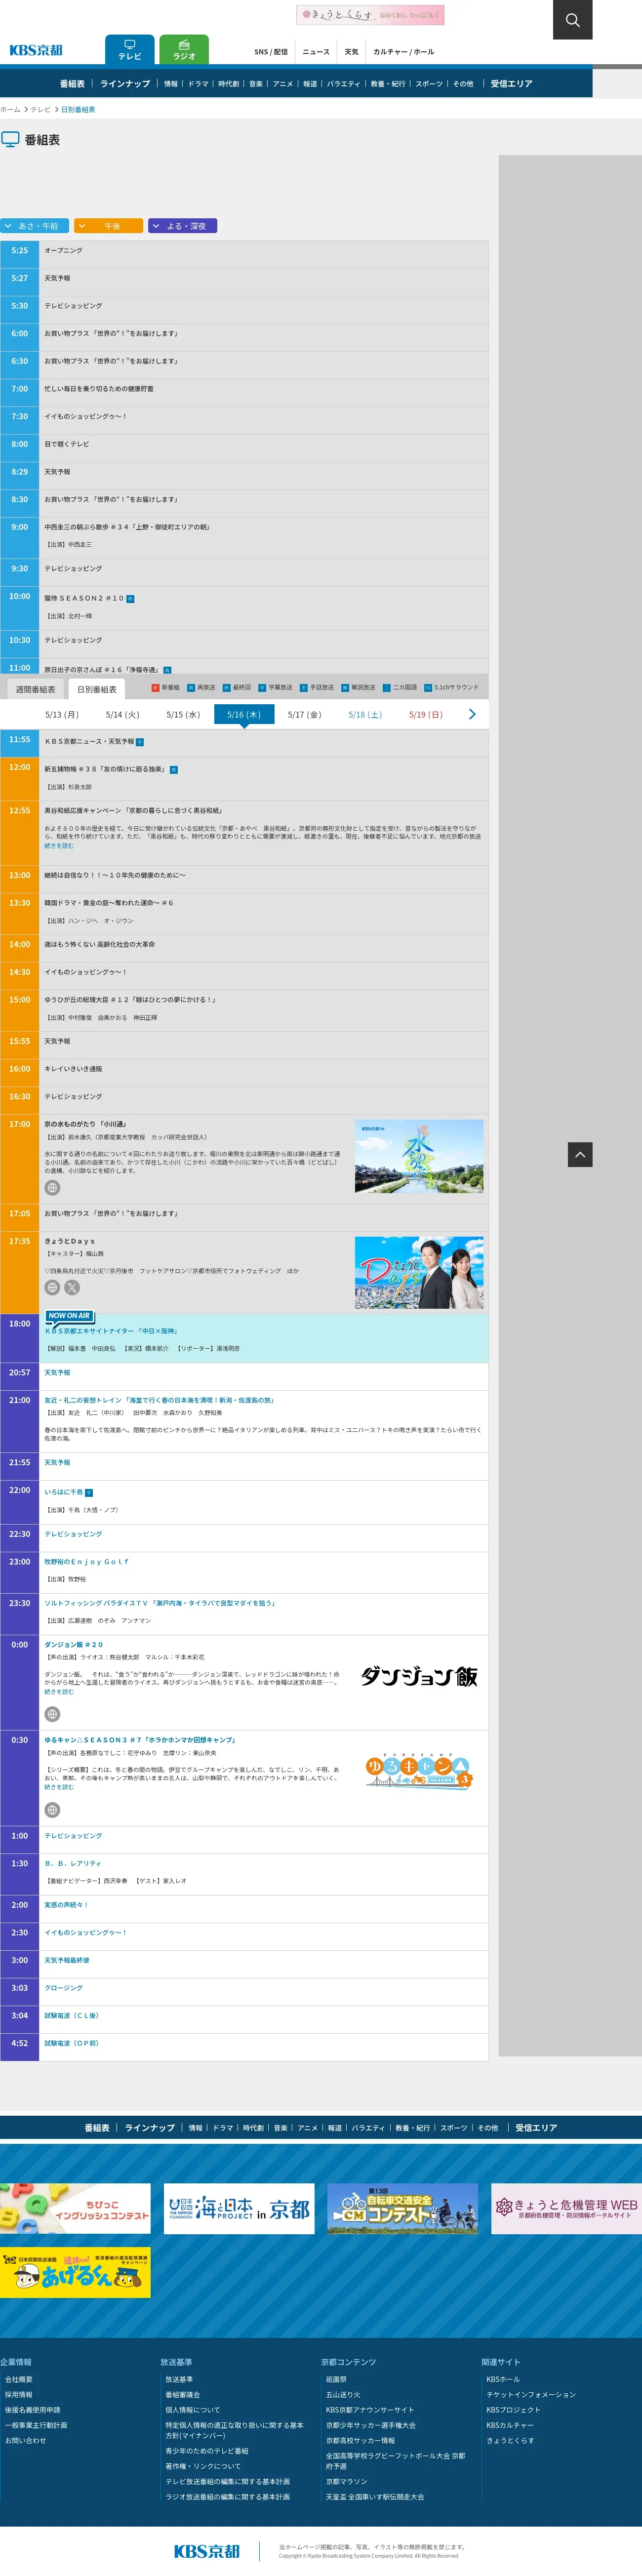The image size is (642, 2576).
Task: Switch to the 週間番組表 tab
Action: click(35, 689)
